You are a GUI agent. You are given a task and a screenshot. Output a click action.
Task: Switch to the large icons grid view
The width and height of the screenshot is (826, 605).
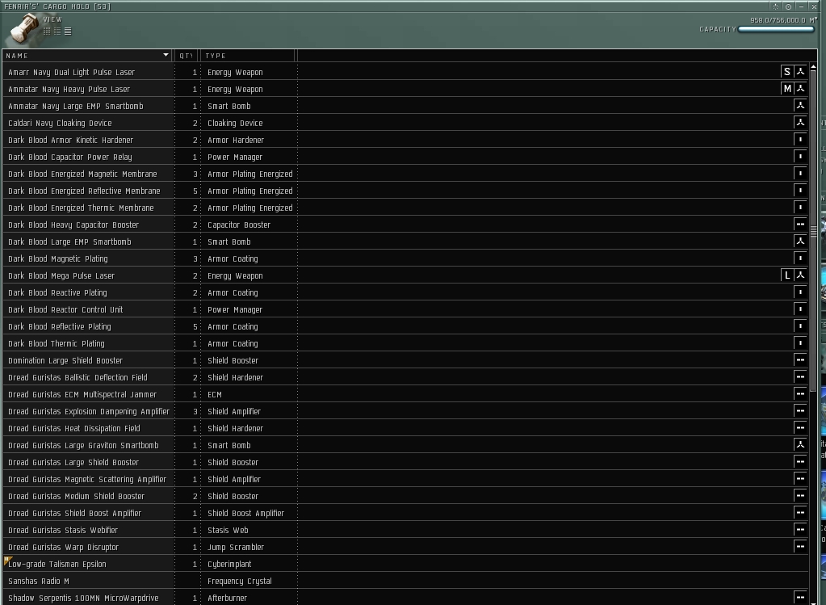click(47, 31)
